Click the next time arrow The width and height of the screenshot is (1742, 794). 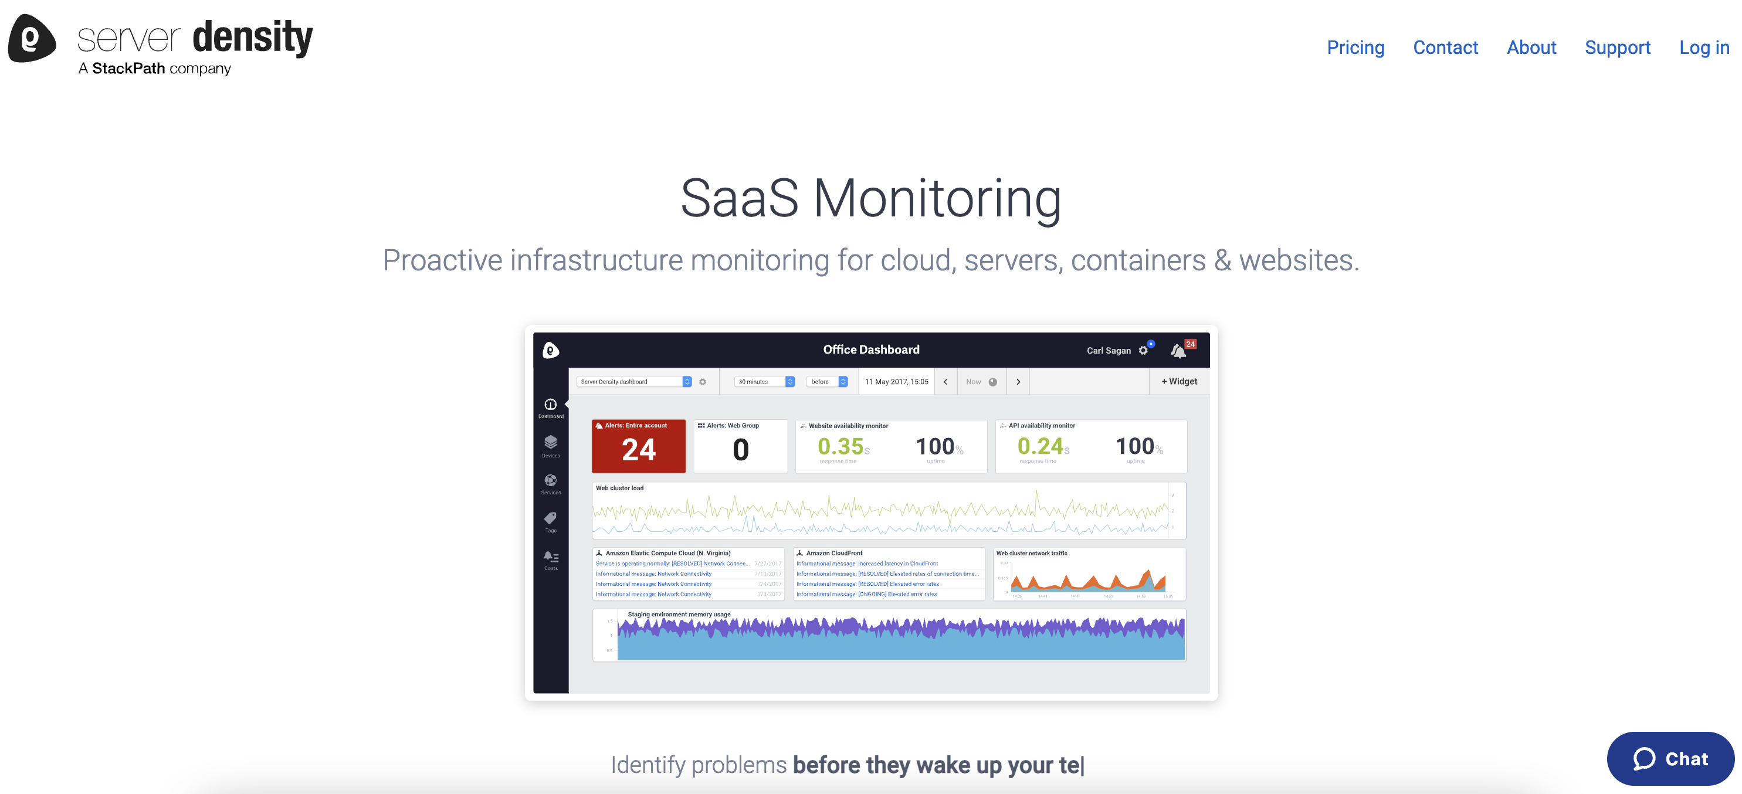1018,381
